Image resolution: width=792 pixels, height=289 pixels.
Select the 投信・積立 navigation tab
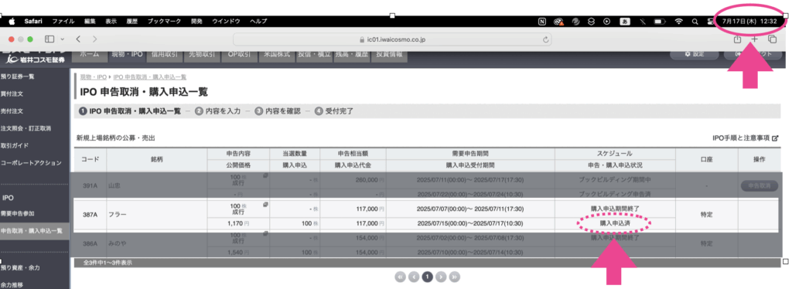coord(314,55)
